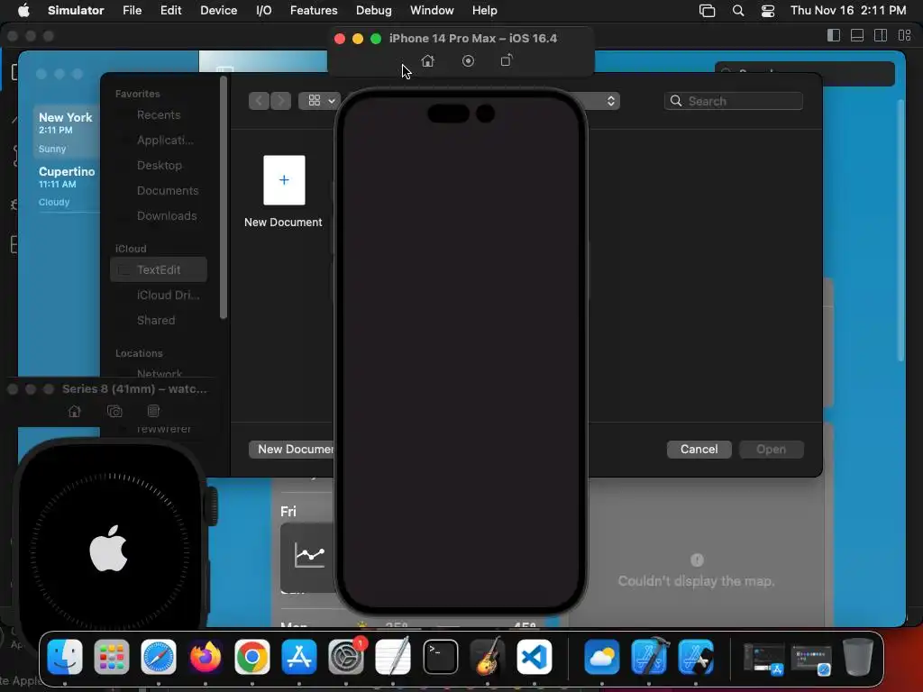
Task: Toggle the Xcode left navigator panel icon
Action: point(834,35)
